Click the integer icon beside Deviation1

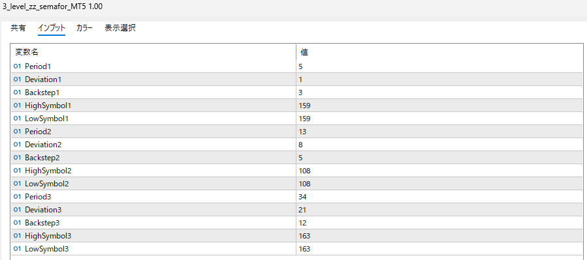click(x=17, y=79)
